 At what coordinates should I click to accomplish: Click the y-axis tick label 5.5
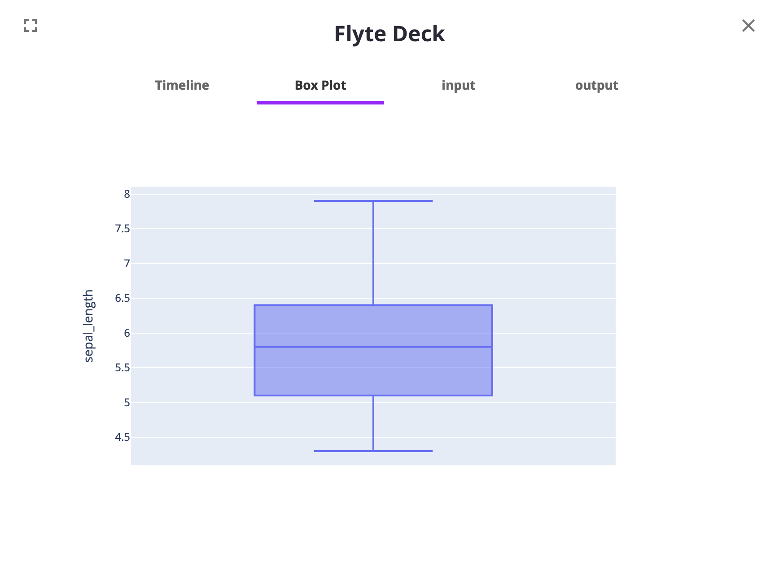coord(122,368)
